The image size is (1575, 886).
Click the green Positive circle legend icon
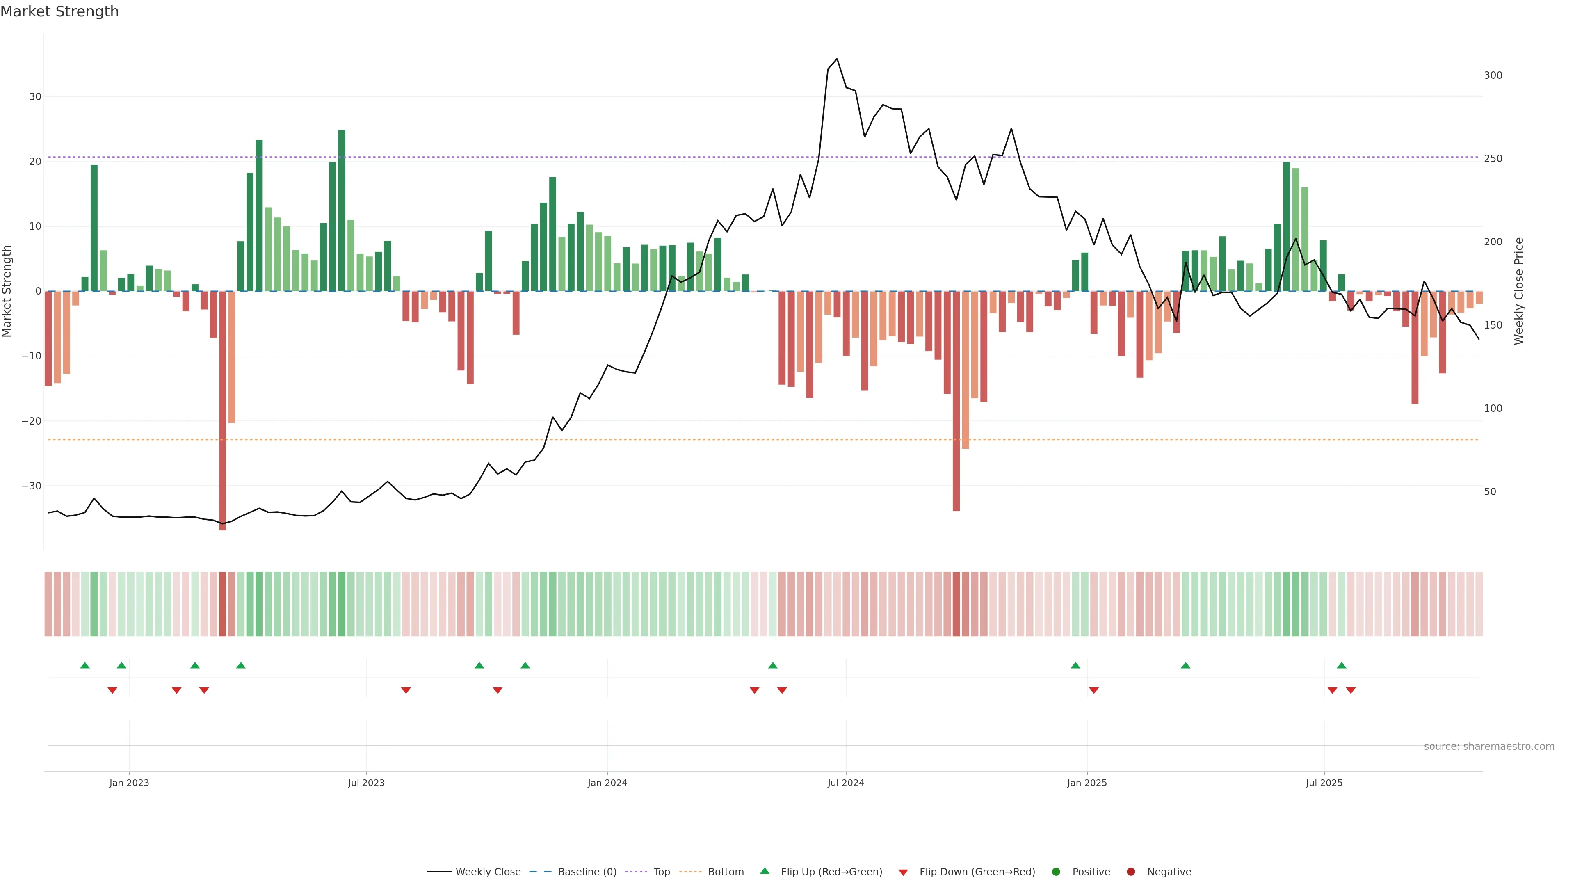click(1056, 872)
